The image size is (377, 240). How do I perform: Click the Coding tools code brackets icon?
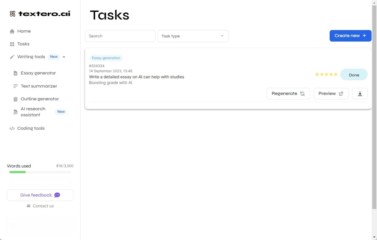tap(12, 128)
